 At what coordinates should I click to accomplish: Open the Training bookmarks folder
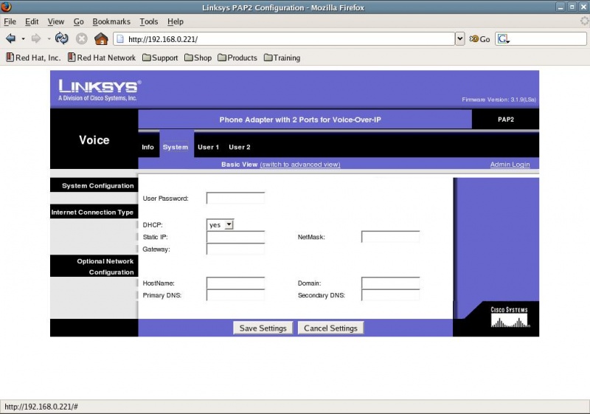coord(282,58)
